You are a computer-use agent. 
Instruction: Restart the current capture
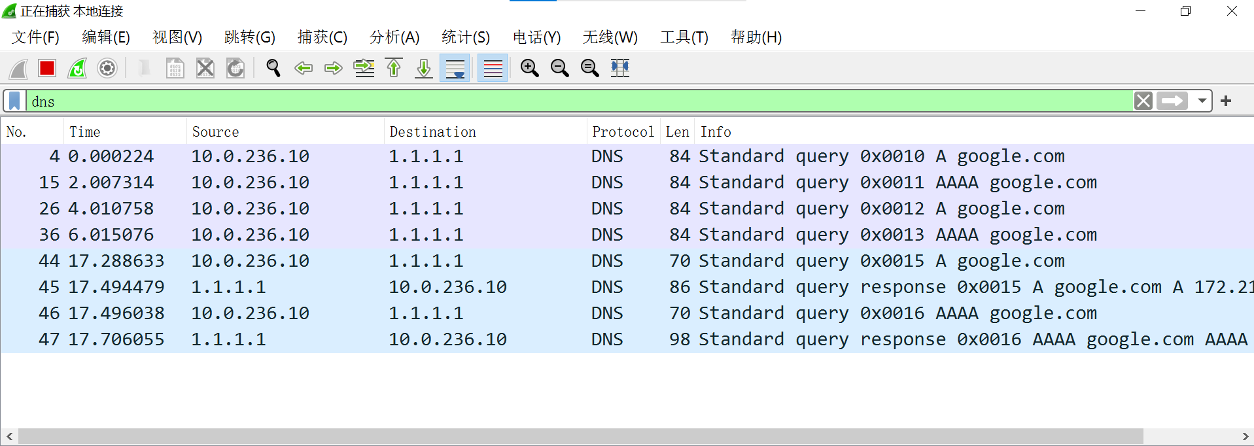pyautogui.click(x=77, y=68)
